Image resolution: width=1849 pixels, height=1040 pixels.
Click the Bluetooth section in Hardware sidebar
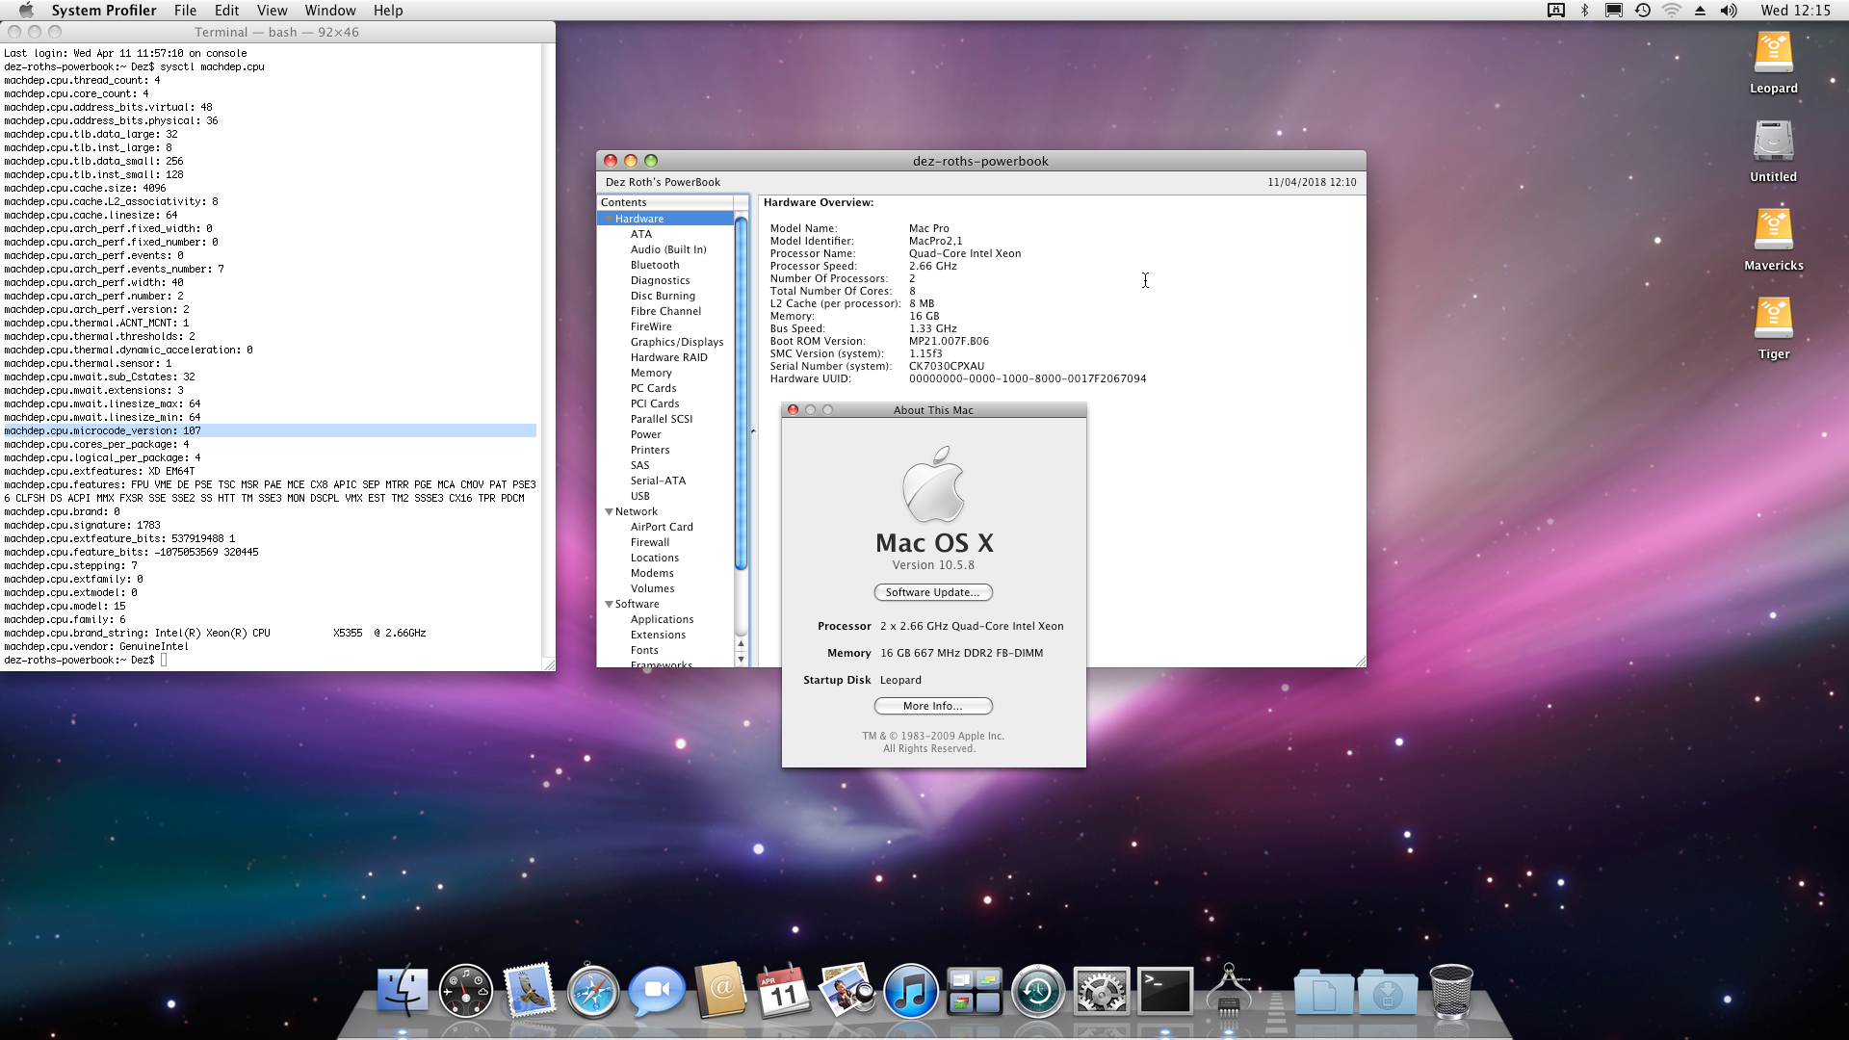click(655, 264)
